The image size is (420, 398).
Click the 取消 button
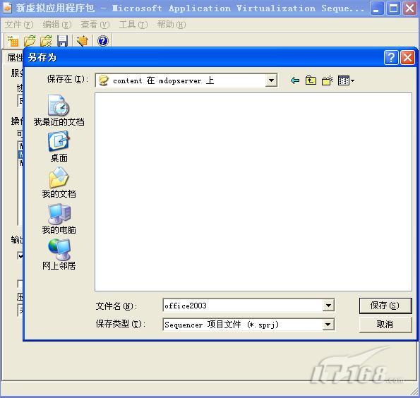pyautogui.click(x=385, y=325)
